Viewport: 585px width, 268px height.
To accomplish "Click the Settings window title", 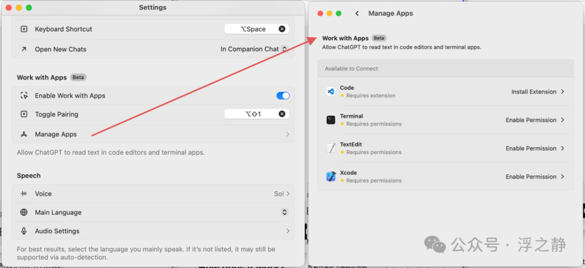I will click(x=153, y=8).
